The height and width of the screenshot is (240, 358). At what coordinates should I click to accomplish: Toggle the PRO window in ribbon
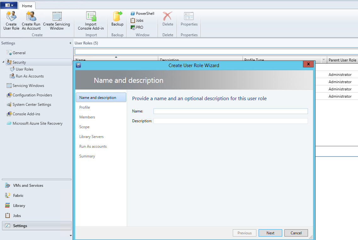(x=137, y=27)
